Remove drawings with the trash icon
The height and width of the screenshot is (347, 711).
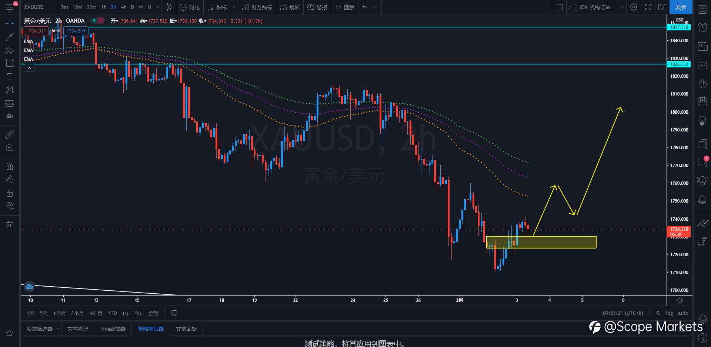(x=10, y=224)
